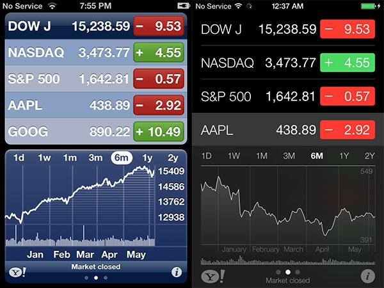The height and width of the screenshot is (288, 384).
Task: Select the GOOG stock row
Action: click(x=96, y=131)
